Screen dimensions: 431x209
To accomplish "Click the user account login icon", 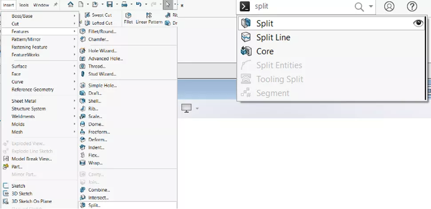I will [x=389, y=6].
